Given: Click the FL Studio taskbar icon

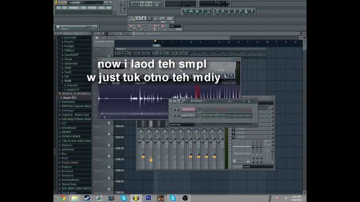Looking at the screenshot, I should point(136,198).
